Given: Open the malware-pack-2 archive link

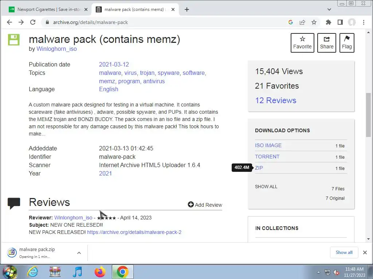Looking at the screenshot, I should pos(134,232).
